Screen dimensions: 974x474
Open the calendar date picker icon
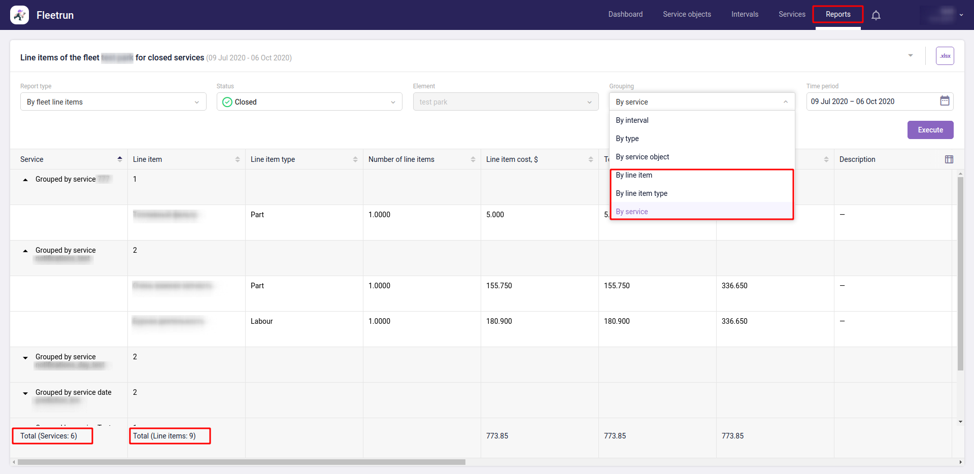click(944, 101)
